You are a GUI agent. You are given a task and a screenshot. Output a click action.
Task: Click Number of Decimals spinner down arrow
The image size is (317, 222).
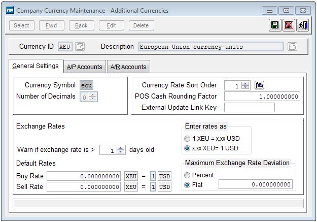pos(93,99)
